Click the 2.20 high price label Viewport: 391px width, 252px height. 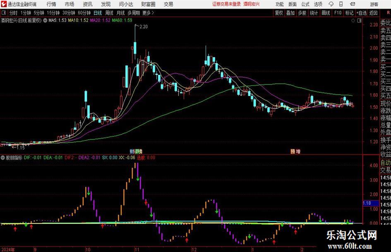(x=144, y=27)
